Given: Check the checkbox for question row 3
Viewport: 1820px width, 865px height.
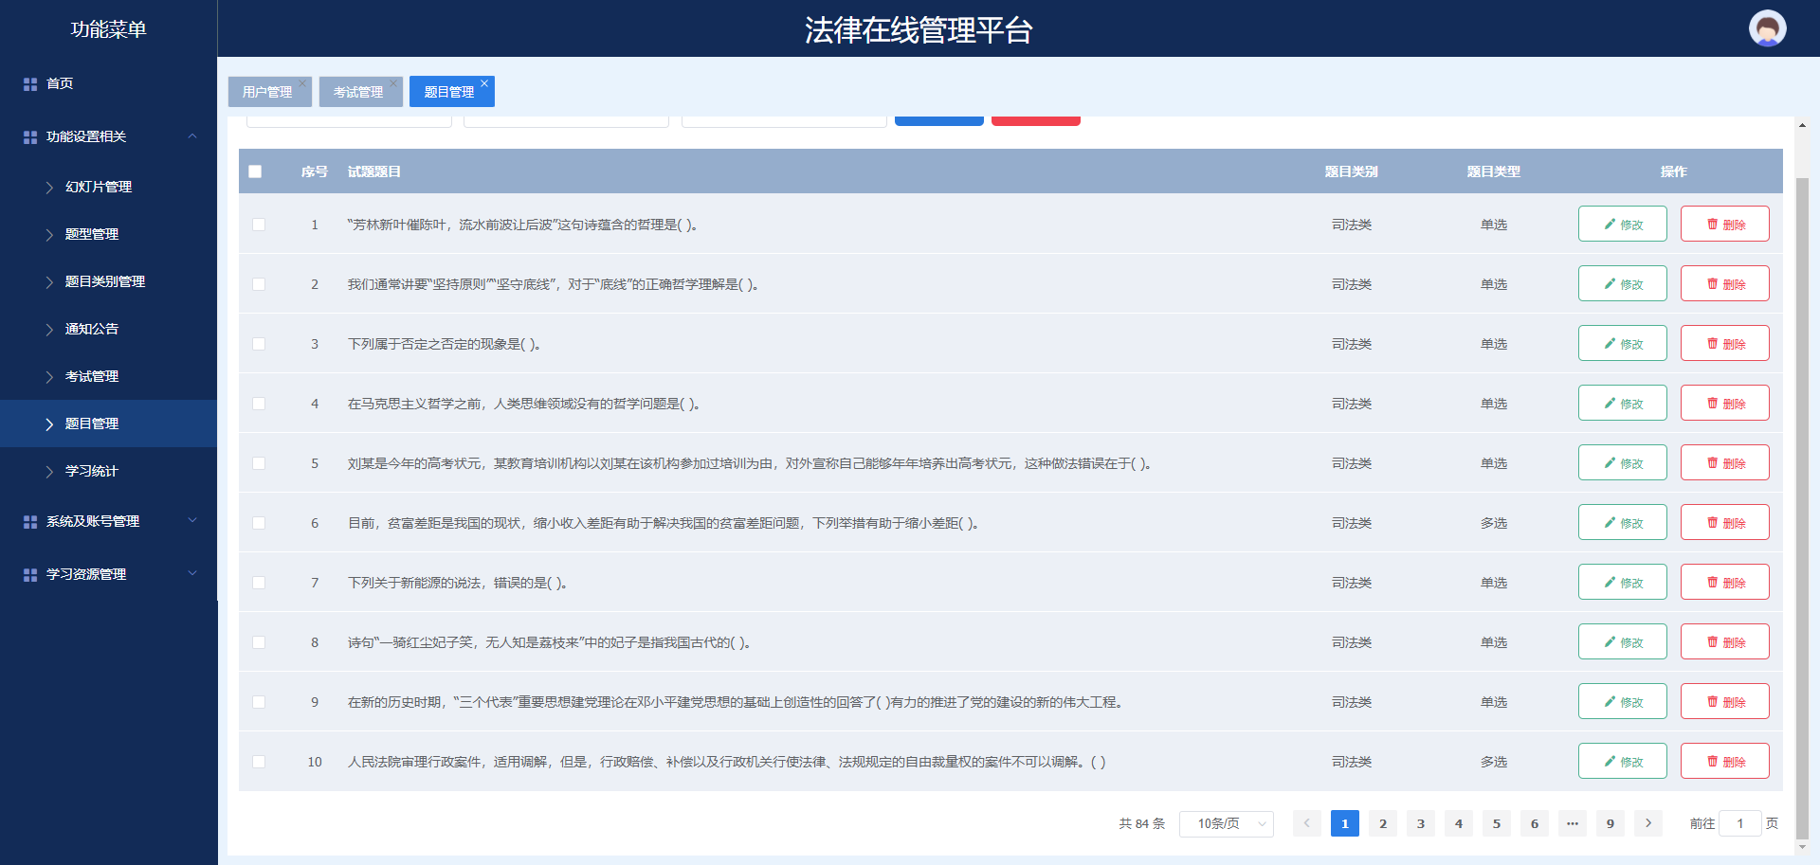Looking at the screenshot, I should (259, 344).
